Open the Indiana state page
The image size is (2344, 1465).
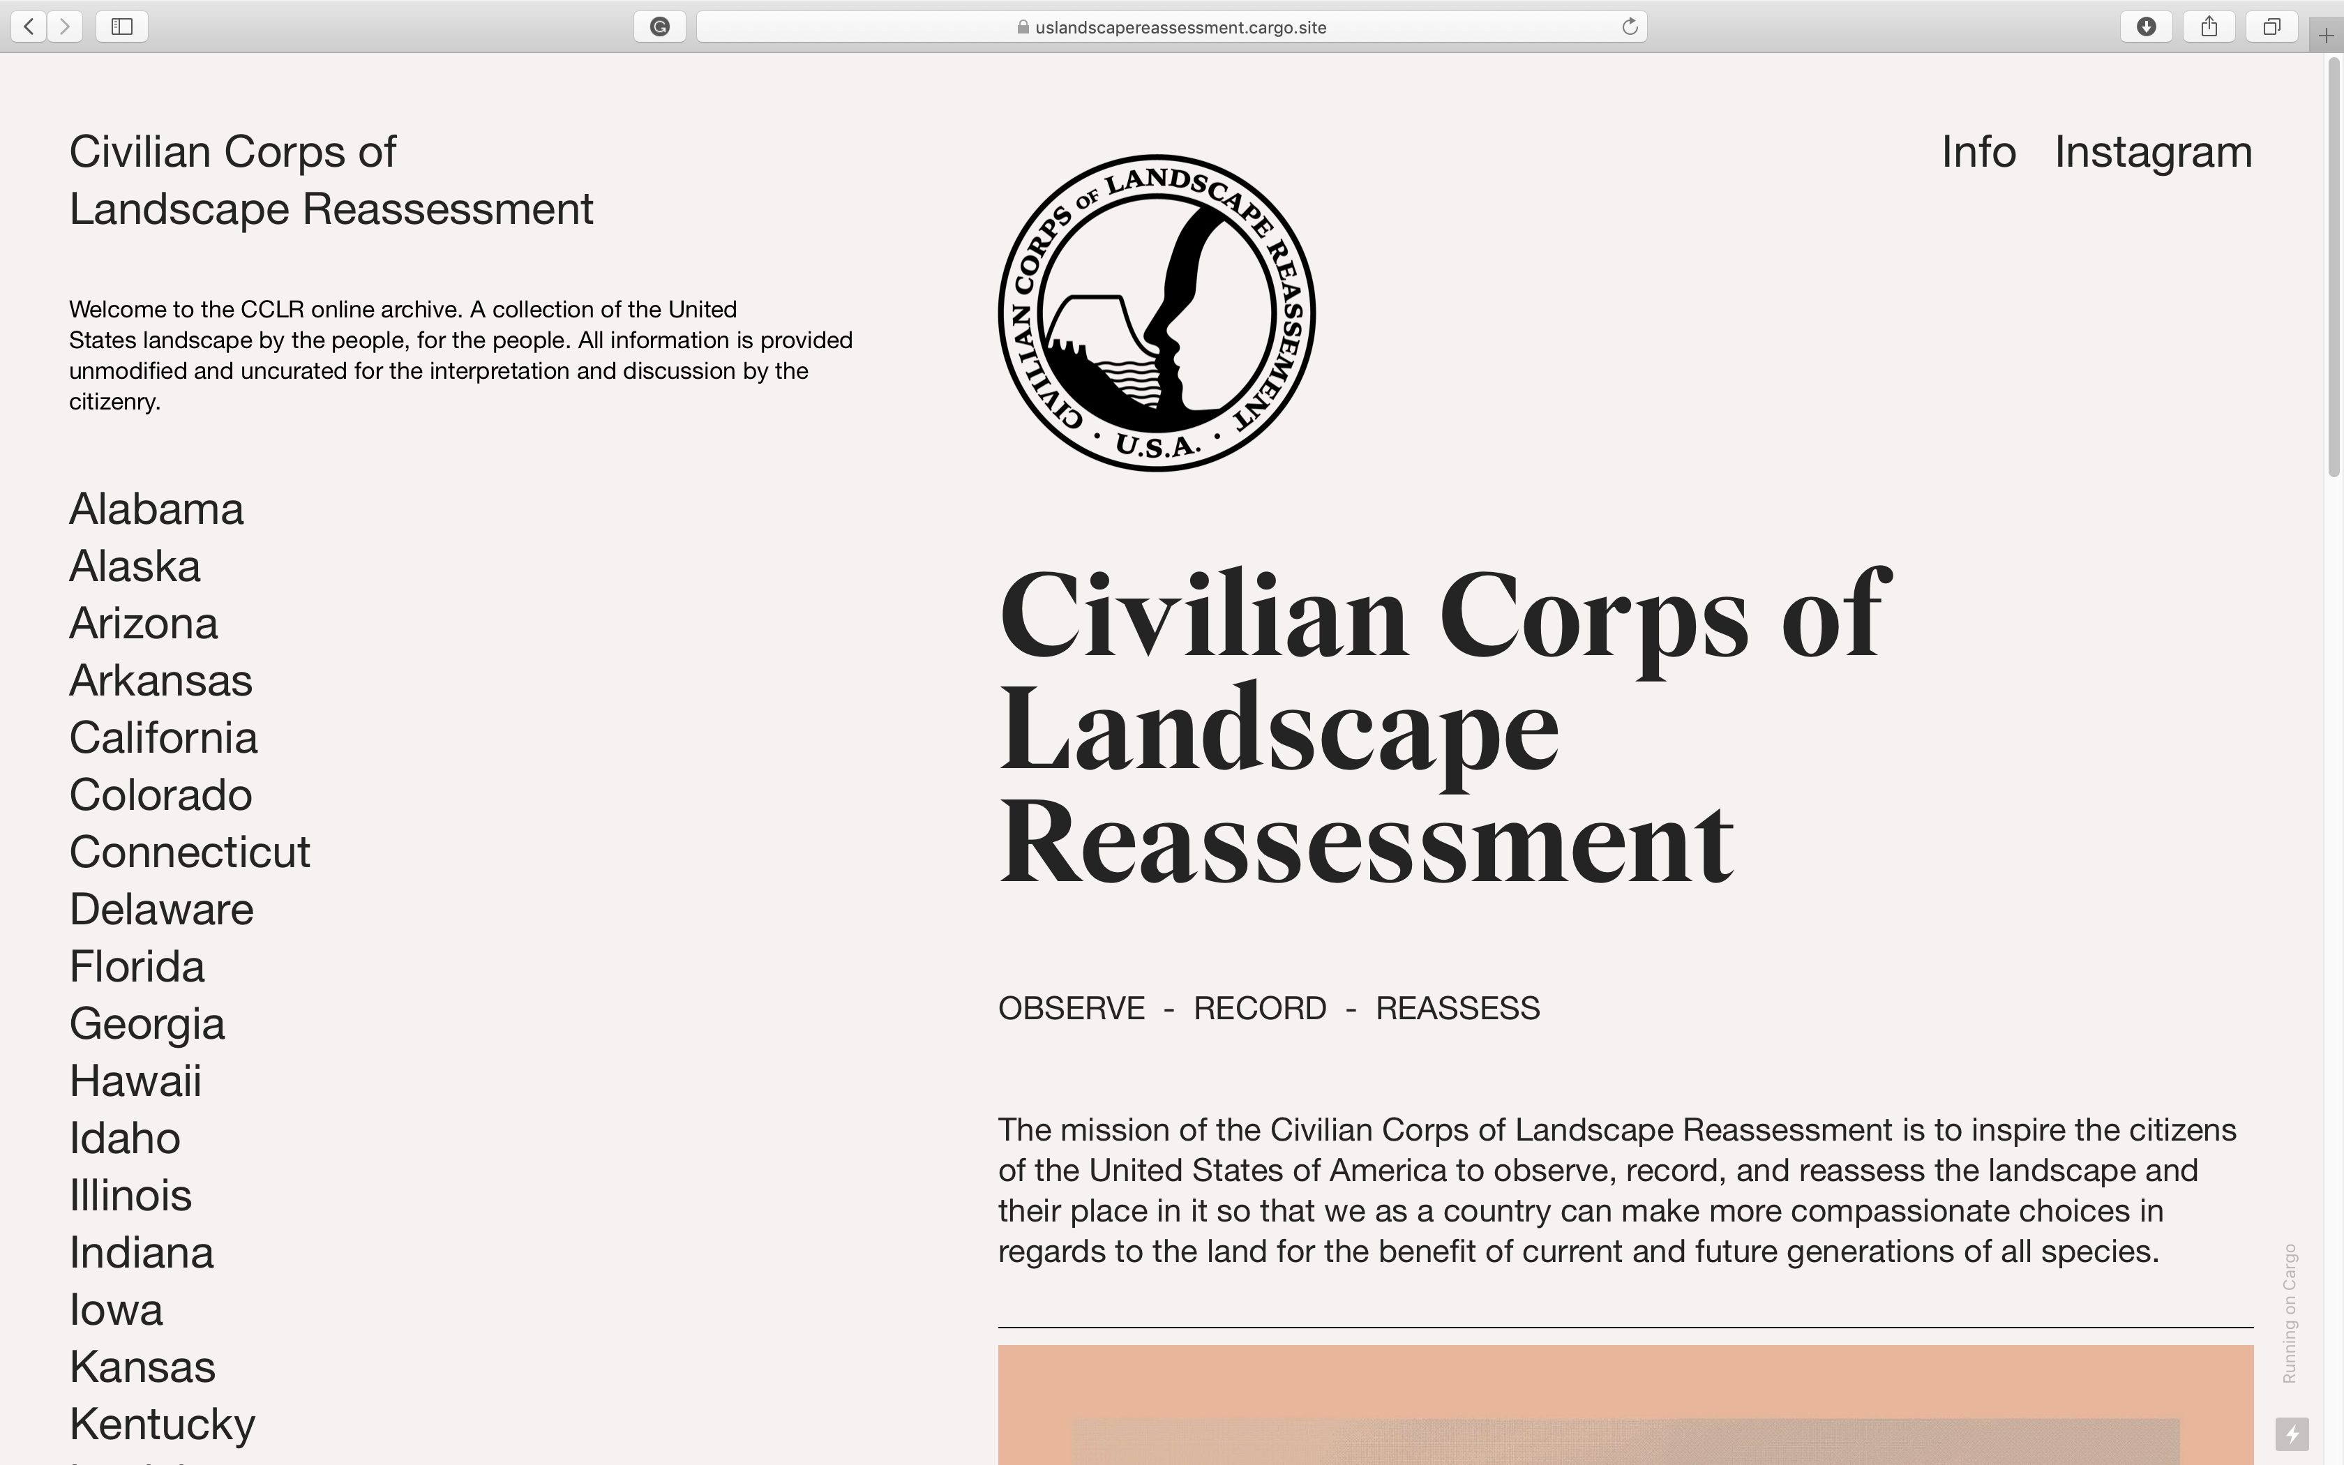(142, 1252)
